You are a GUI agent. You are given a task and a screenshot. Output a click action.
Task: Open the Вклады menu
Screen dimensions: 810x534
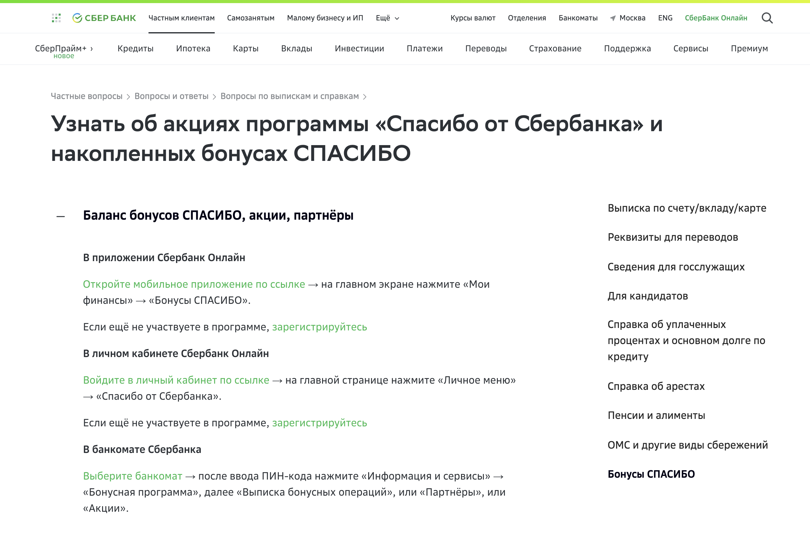[297, 48]
